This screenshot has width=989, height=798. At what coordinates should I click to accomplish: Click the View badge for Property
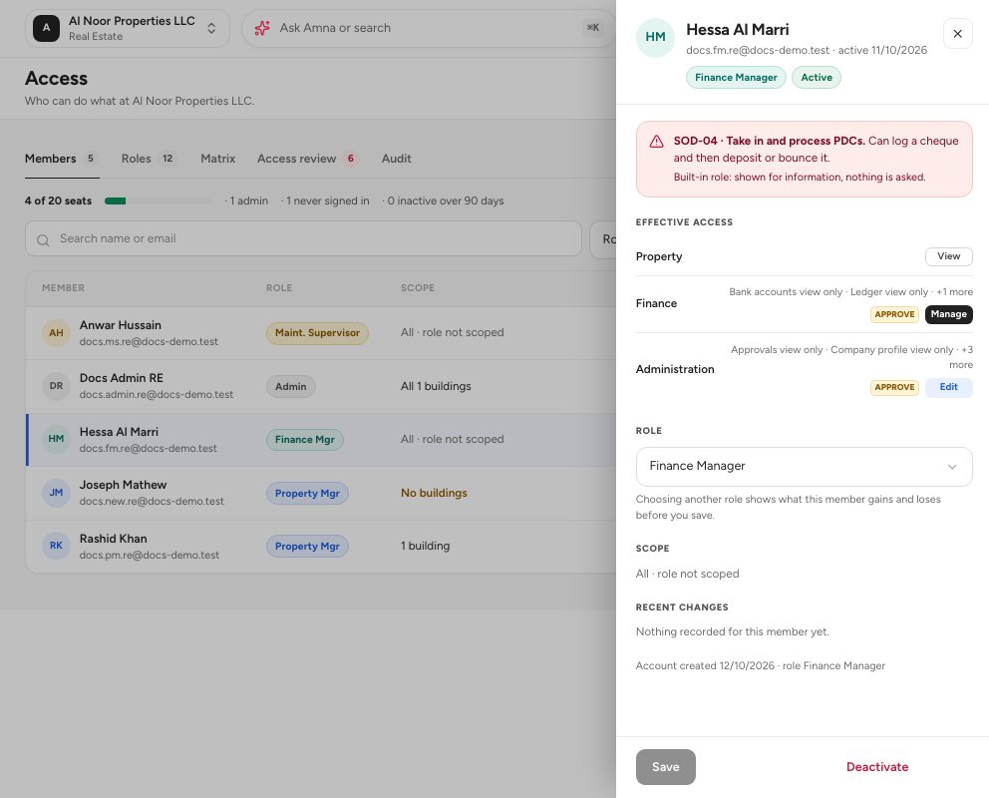coord(949,256)
